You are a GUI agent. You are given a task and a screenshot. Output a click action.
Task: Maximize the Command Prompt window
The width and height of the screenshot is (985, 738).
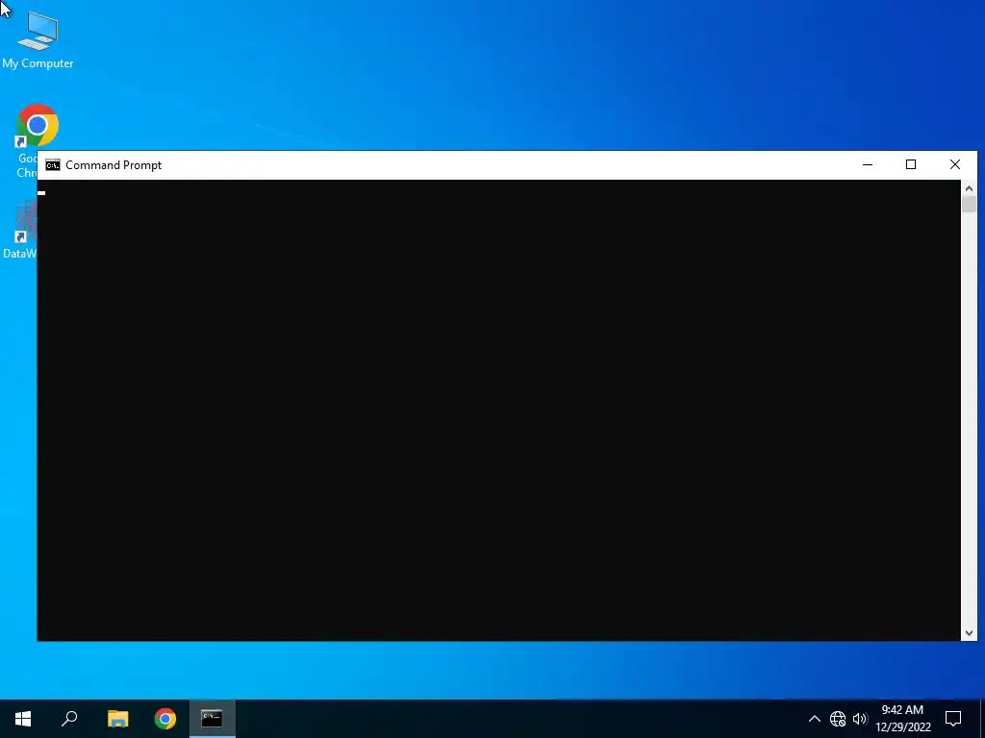pyautogui.click(x=911, y=165)
